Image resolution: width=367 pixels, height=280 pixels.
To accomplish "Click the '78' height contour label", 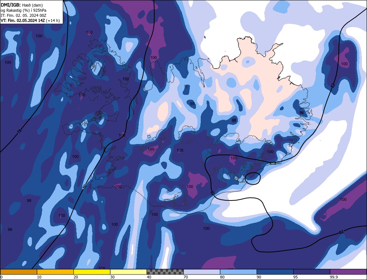I will click(20, 131).
